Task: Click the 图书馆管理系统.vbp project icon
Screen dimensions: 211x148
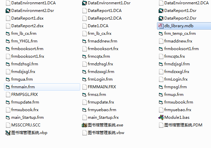Action: tap(8, 133)
